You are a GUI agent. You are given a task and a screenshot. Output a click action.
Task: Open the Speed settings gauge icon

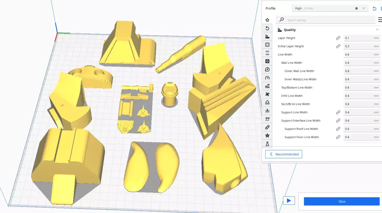click(x=267, y=78)
